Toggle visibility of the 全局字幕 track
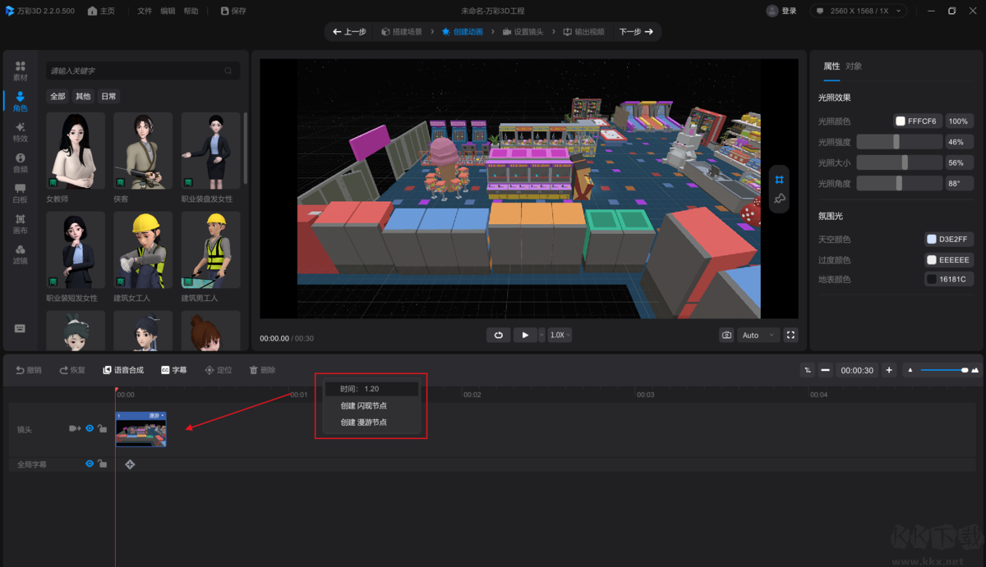 click(90, 464)
